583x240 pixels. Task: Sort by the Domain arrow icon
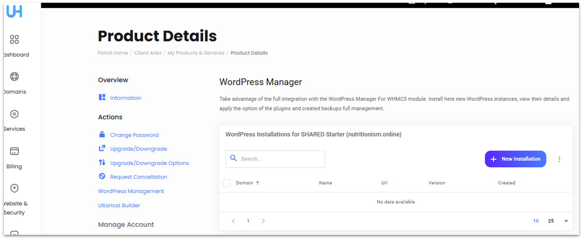click(x=257, y=183)
